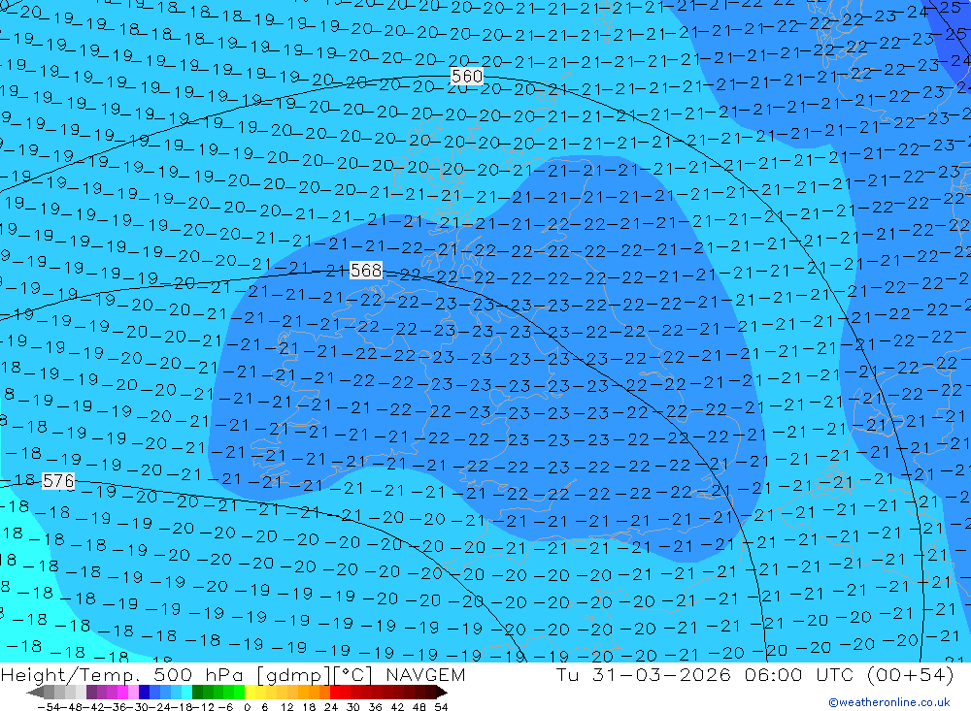Pick the magenta legend swatch near -36
The image size is (971, 711).
tap(122, 693)
